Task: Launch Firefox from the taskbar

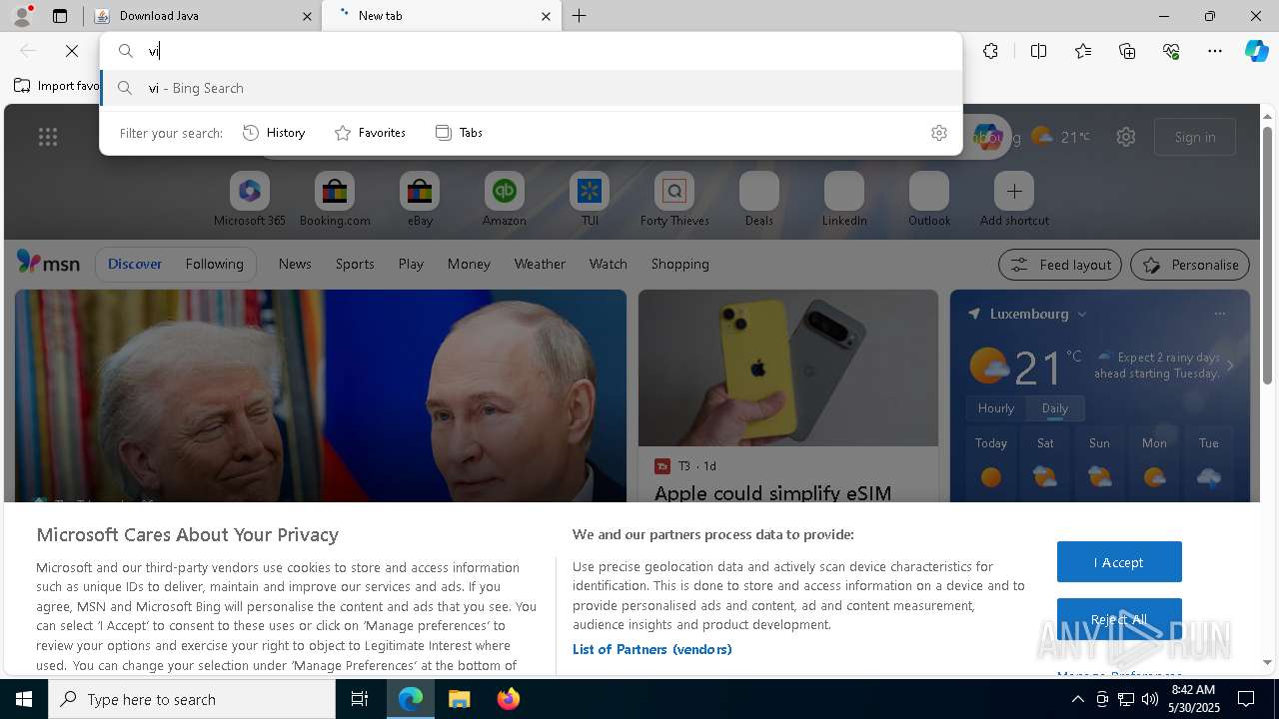Action: (509, 699)
